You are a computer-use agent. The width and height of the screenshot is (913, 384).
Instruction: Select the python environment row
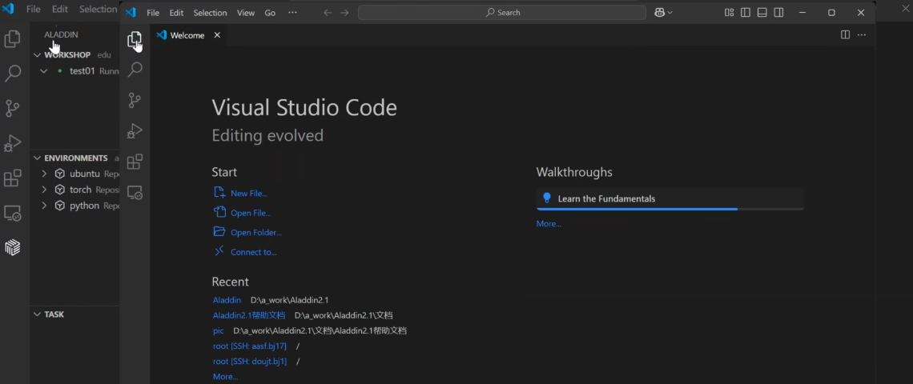point(74,206)
